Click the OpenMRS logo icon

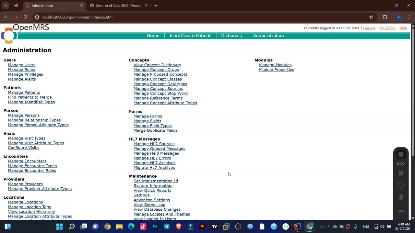9,35
